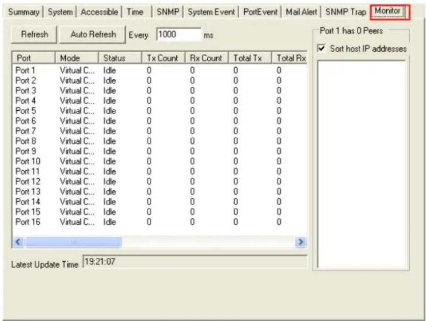This screenshot has height=321, width=426.
Task: Click the left arrow of horizontal scrollbar
Action: [18, 242]
